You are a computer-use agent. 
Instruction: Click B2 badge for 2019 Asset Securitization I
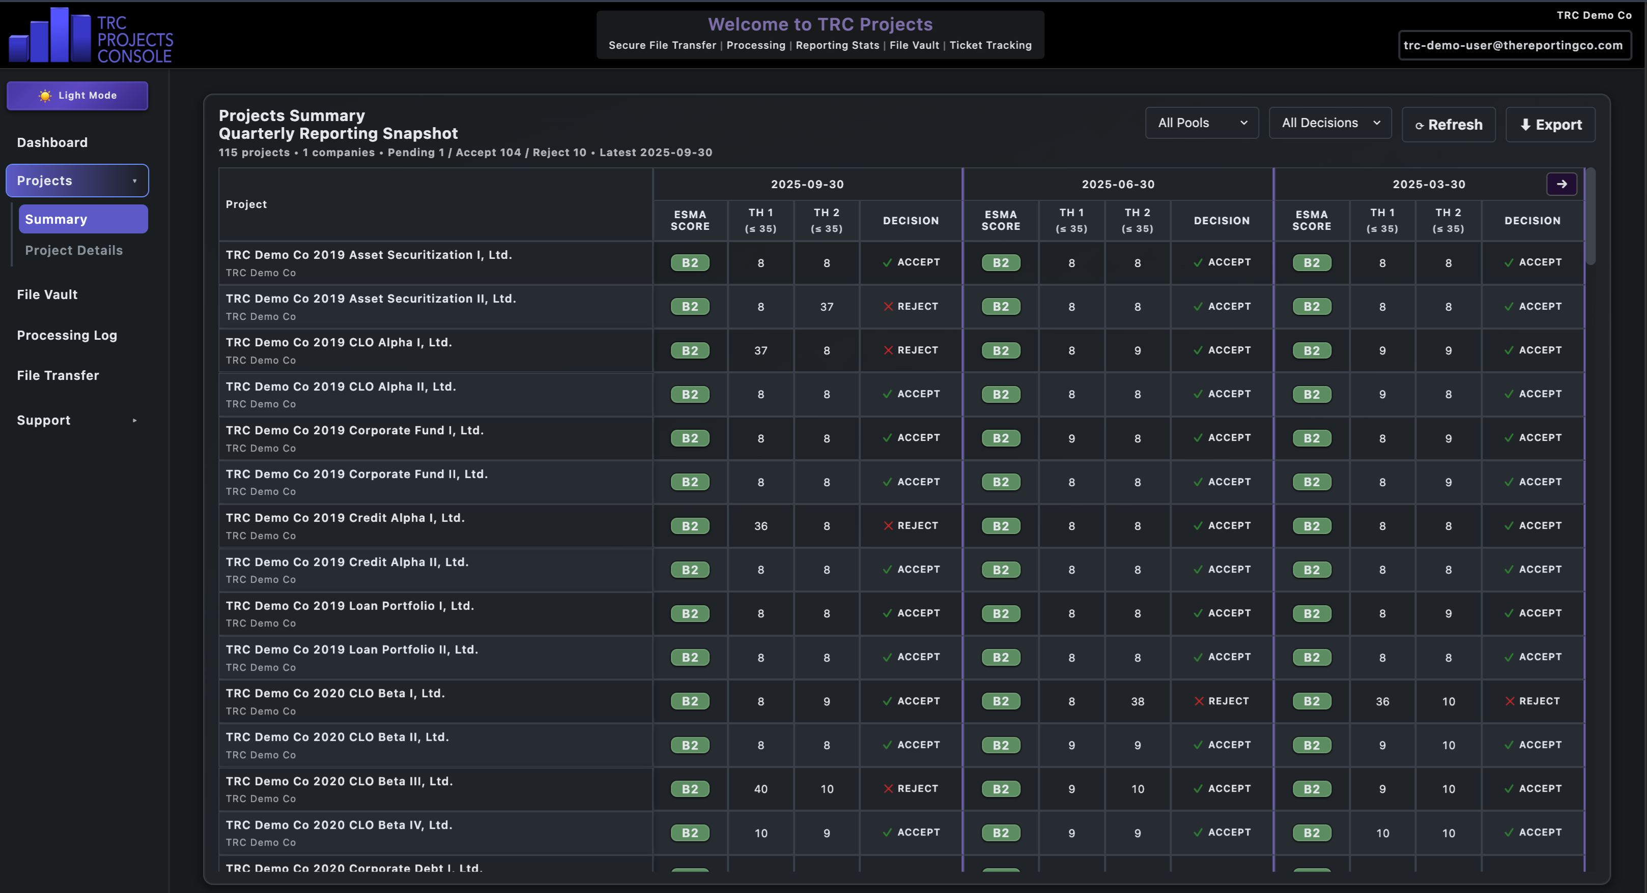click(690, 262)
